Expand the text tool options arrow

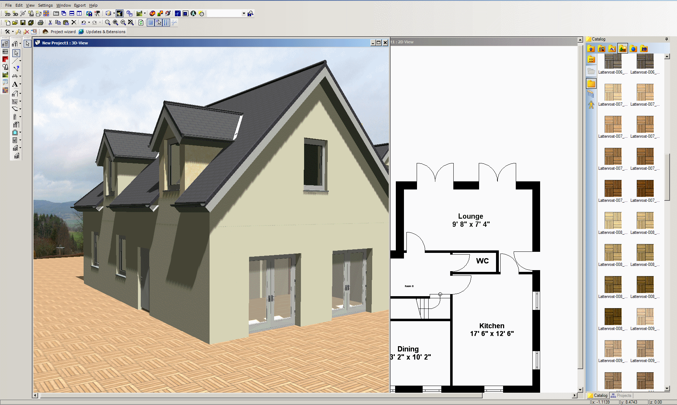click(20, 85)
